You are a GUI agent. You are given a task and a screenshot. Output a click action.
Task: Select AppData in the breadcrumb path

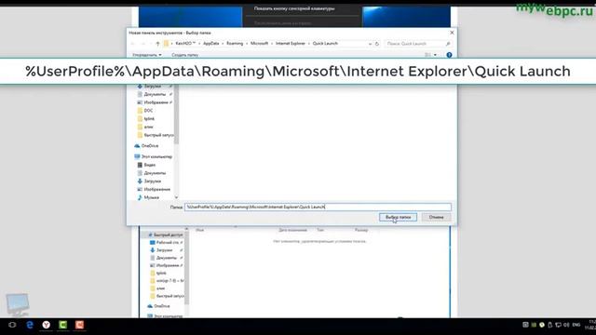click(211, 44)
